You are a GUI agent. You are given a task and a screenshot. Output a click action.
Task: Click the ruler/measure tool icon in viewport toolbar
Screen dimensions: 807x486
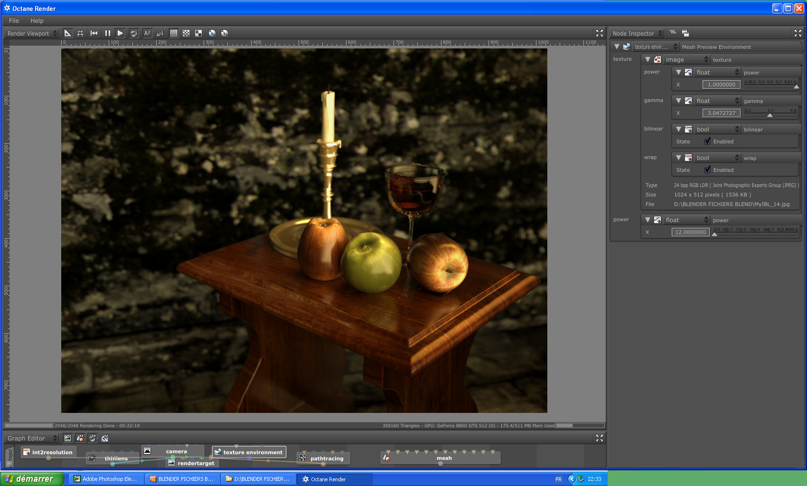pyautogui.click(x=68, y=33)
